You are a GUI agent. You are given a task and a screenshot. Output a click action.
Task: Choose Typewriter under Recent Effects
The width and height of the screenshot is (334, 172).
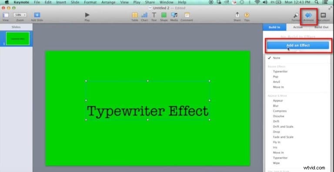(x=280, y=72)
